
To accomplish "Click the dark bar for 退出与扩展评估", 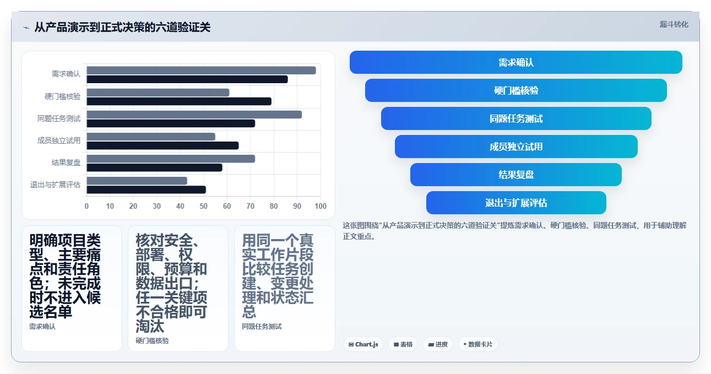I will 146,189.
